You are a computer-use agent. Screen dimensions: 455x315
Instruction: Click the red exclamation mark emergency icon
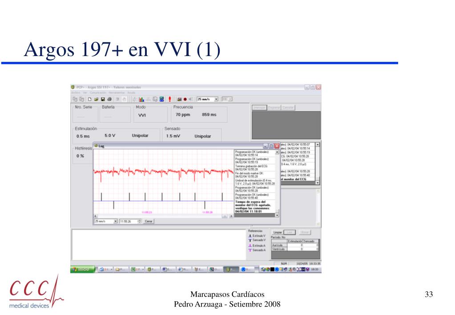[x=170, y=99]
